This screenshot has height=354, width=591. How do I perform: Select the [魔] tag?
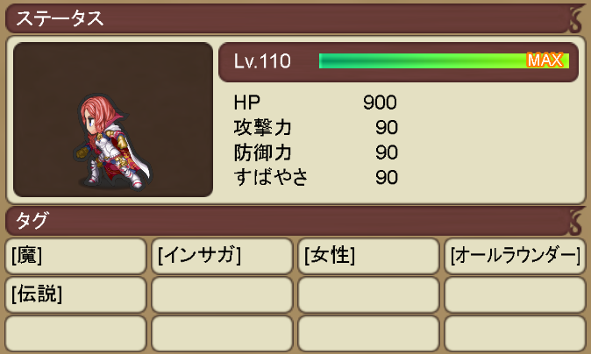click(x=75, y=256)
